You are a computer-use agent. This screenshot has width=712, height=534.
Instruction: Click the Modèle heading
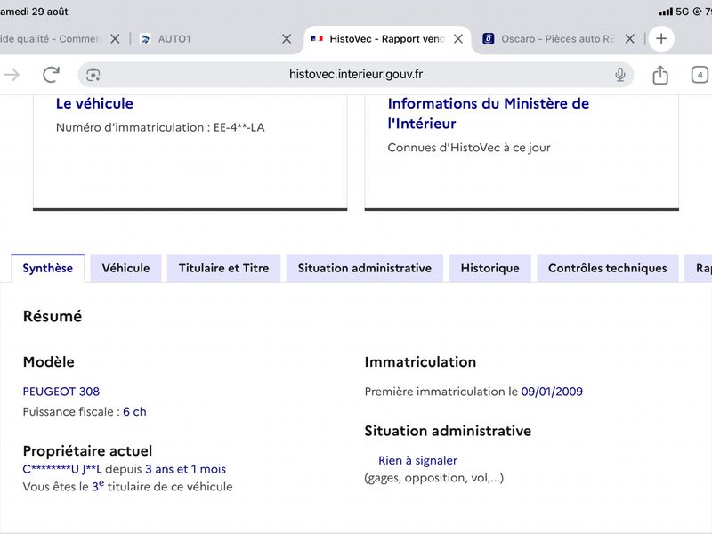click(x=49, y=362)
